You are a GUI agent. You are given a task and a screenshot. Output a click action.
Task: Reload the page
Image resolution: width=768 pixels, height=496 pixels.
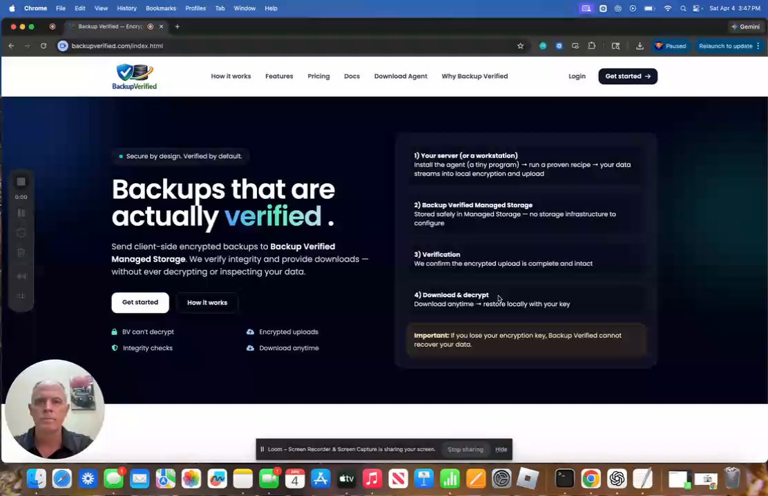tap(43, 46)
